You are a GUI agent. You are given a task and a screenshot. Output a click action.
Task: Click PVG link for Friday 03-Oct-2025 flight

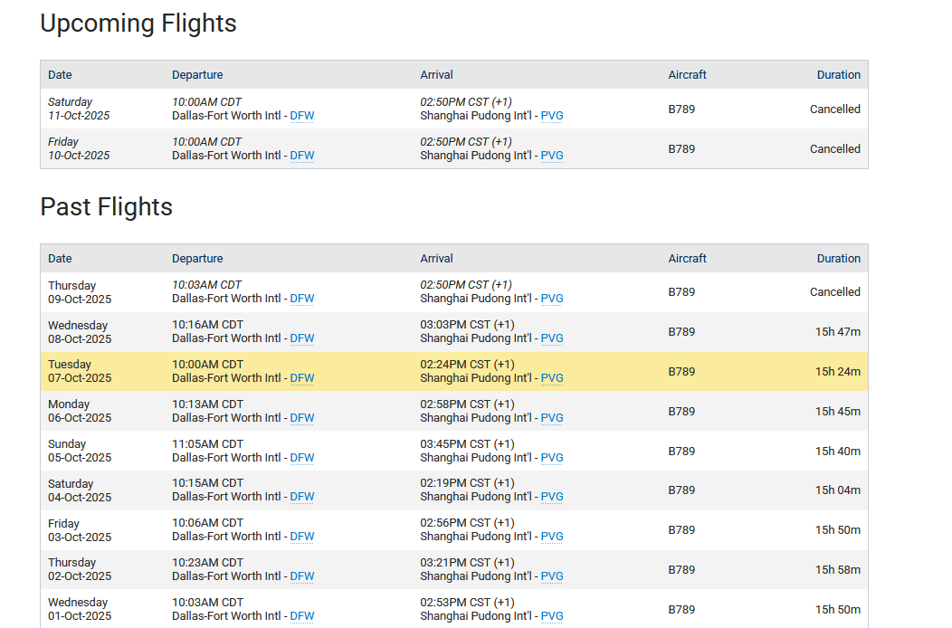point(552,537)
